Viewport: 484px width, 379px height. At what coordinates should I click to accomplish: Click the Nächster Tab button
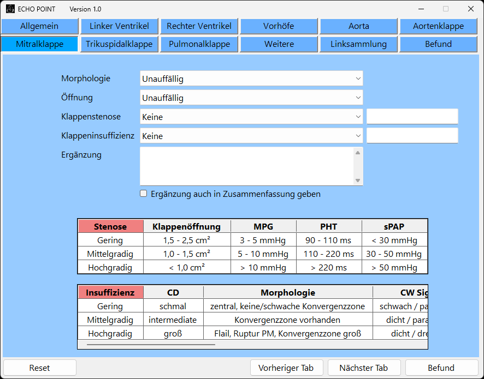363,368
